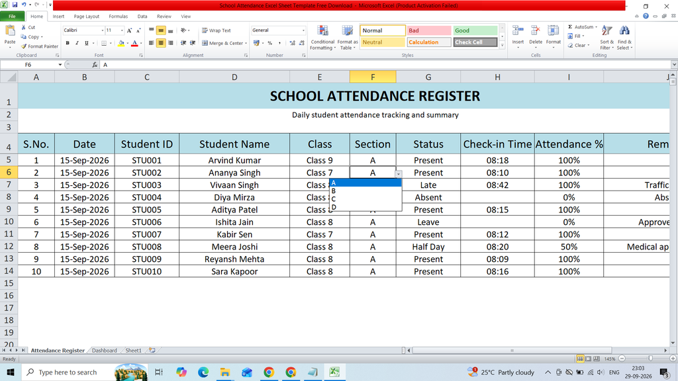Toggle Align Text Left
This screenshot has height=381, width=678.
152,43
